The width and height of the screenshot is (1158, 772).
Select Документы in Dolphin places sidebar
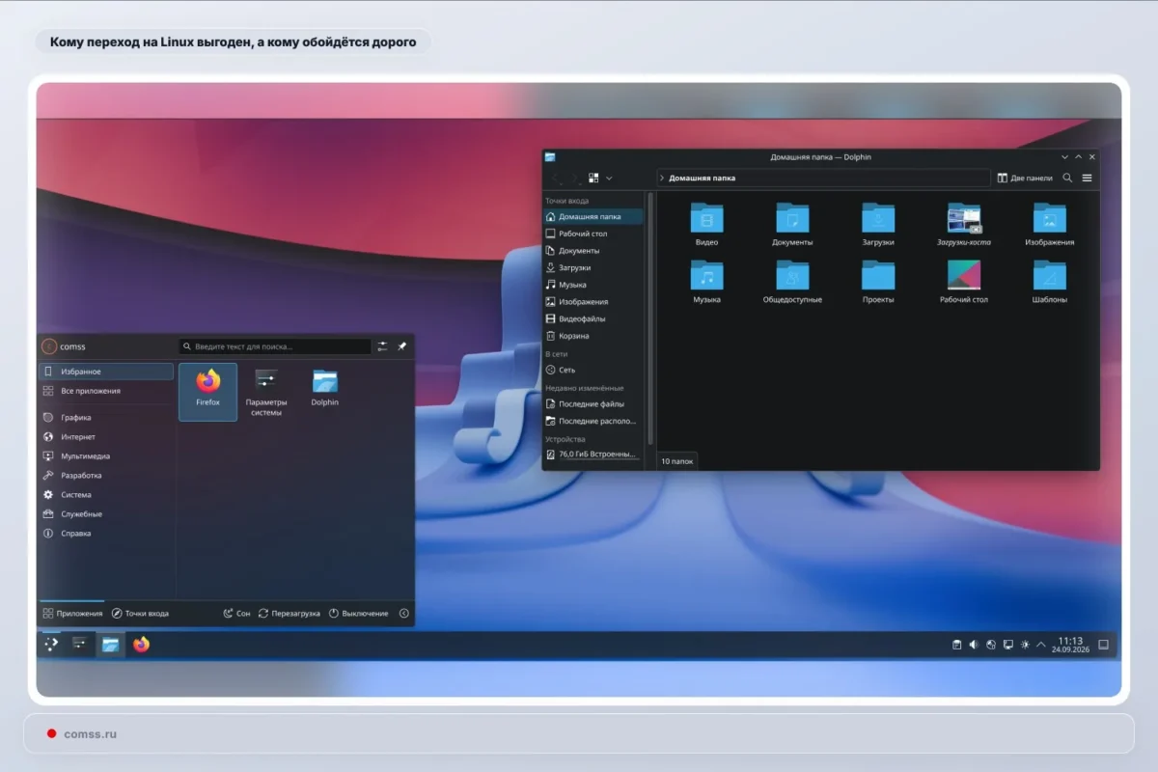593,251
